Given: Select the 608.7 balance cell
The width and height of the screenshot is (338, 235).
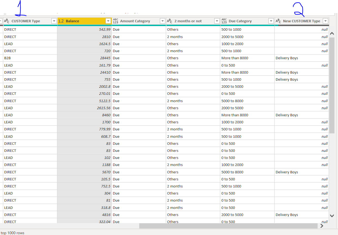Looking at the screenshot, I should tap(85, 136).
